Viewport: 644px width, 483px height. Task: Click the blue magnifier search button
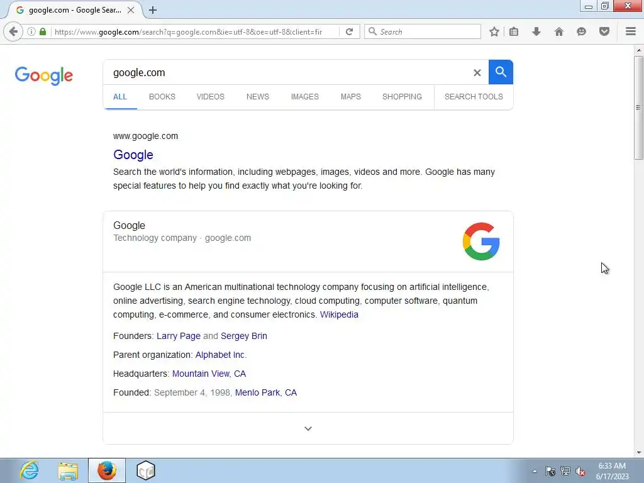click(501, 72)
